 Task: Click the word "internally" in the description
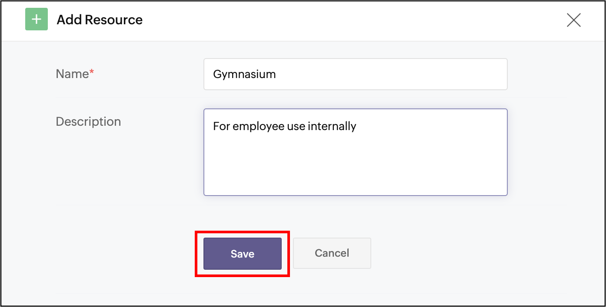tap(332, 126)
